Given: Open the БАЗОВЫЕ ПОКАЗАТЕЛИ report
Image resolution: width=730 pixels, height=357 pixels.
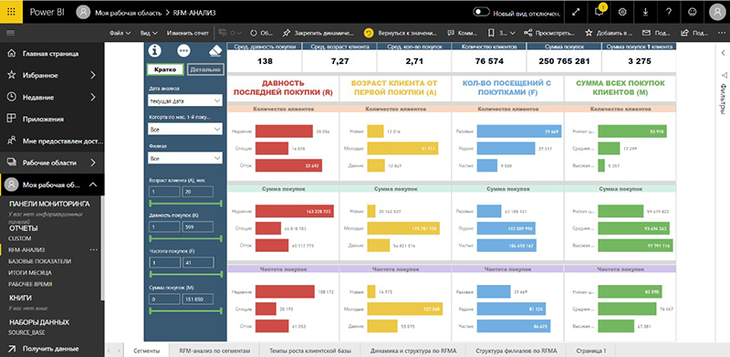Looking at the screenshot, I should [39, 261].
